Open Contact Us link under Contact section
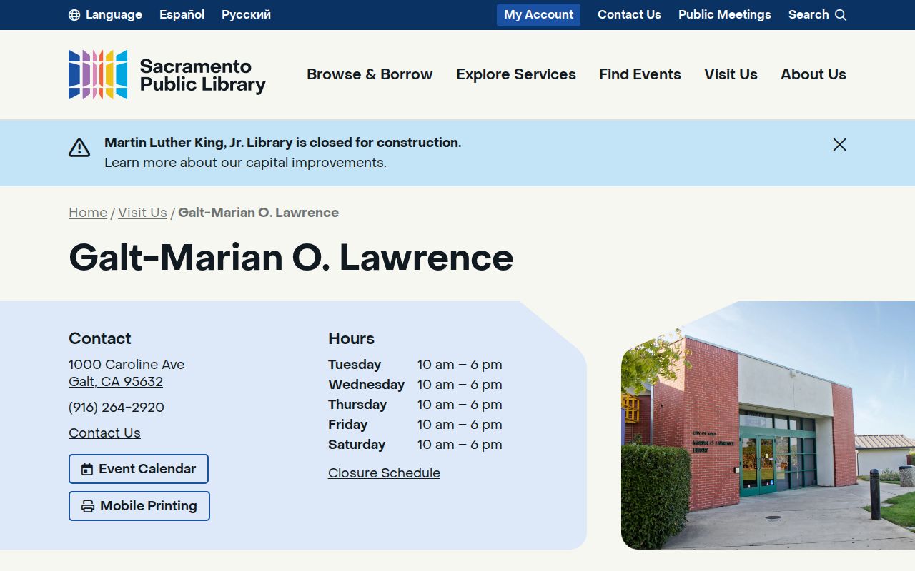The image size is (915, 571). (x=104, y=433)
